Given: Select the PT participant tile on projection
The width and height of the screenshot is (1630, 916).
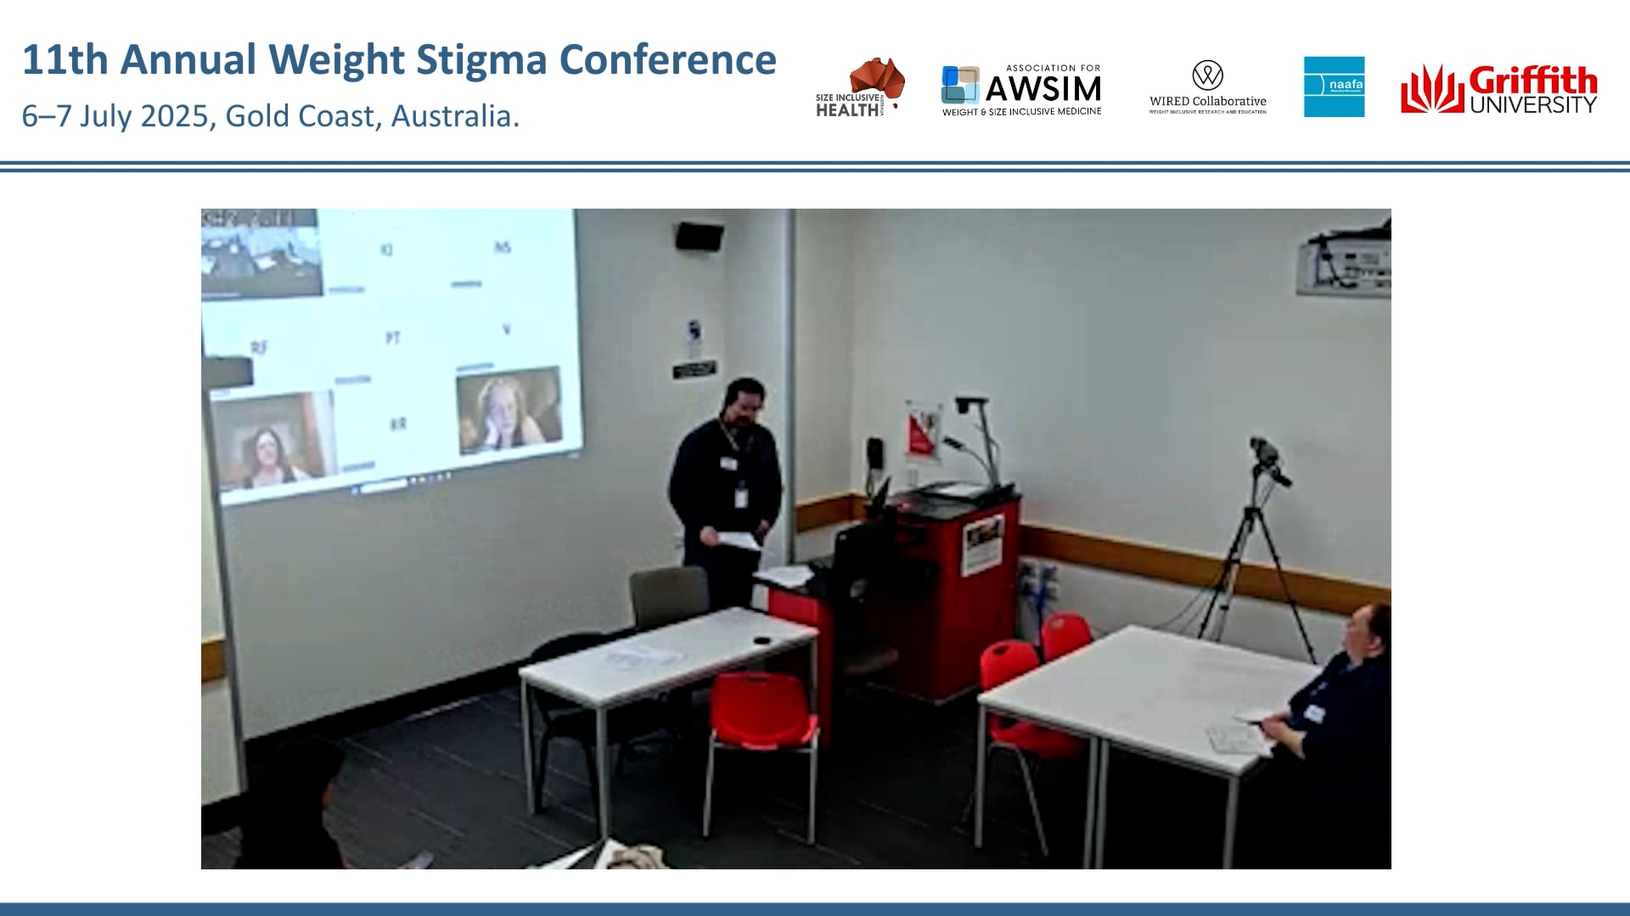Looking at the screenshot, I should [x=392, y=338].
